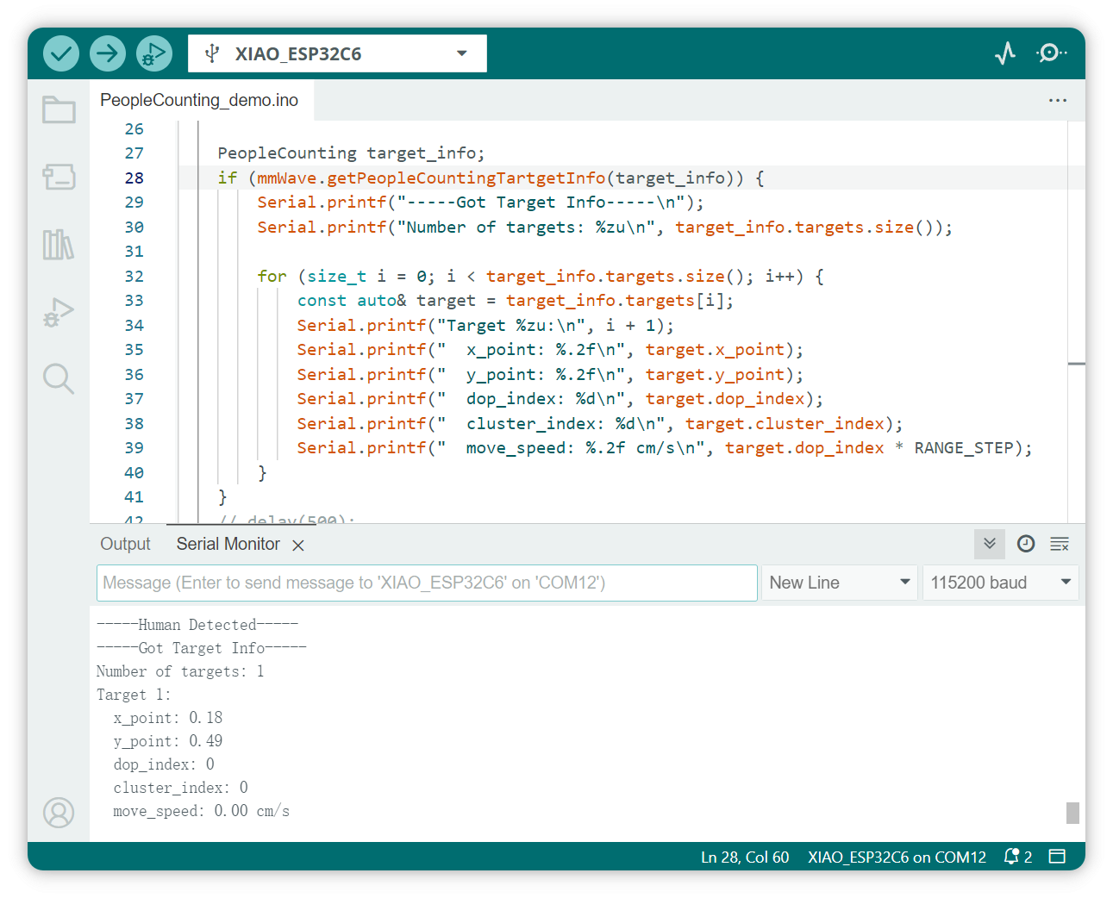
Task: Click line number 28 in the gutter
Action: click(x=134, y=178)
